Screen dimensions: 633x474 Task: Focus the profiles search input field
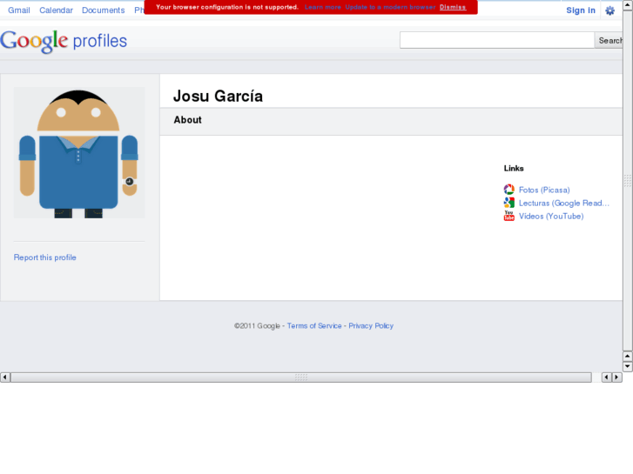(x=497, y=40)
